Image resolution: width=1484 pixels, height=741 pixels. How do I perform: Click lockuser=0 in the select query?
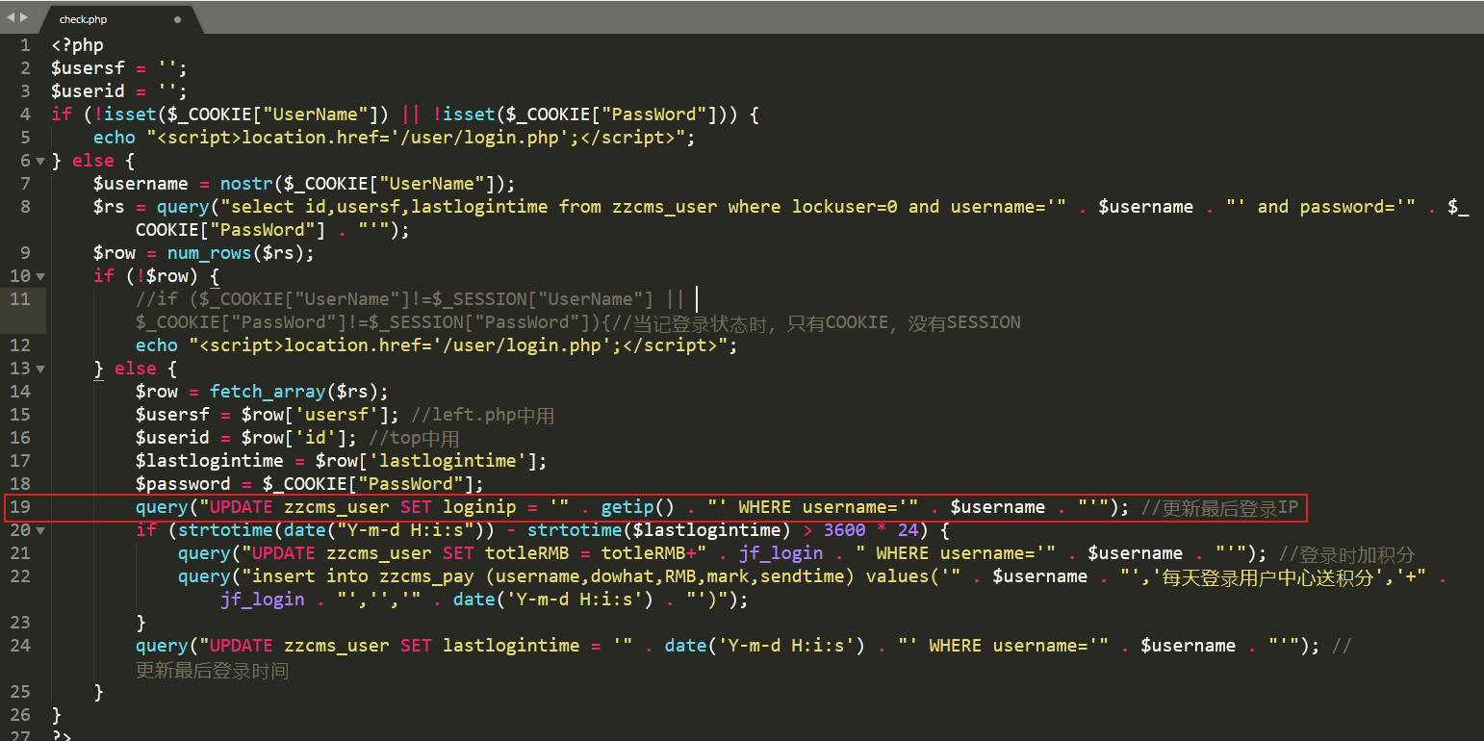point(845,207)
